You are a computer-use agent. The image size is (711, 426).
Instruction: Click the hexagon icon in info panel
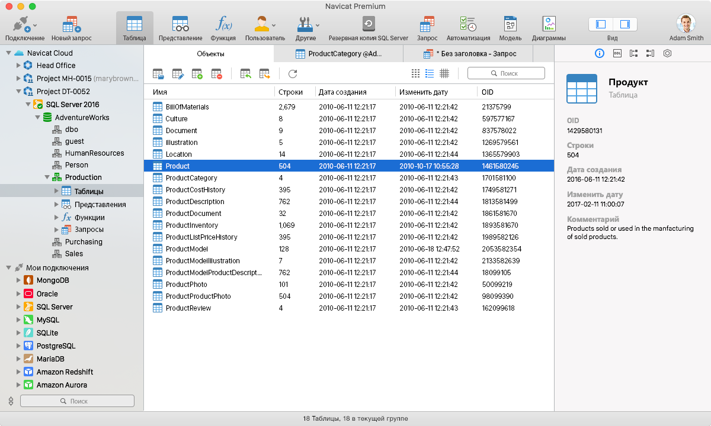(x=667, y=53)
